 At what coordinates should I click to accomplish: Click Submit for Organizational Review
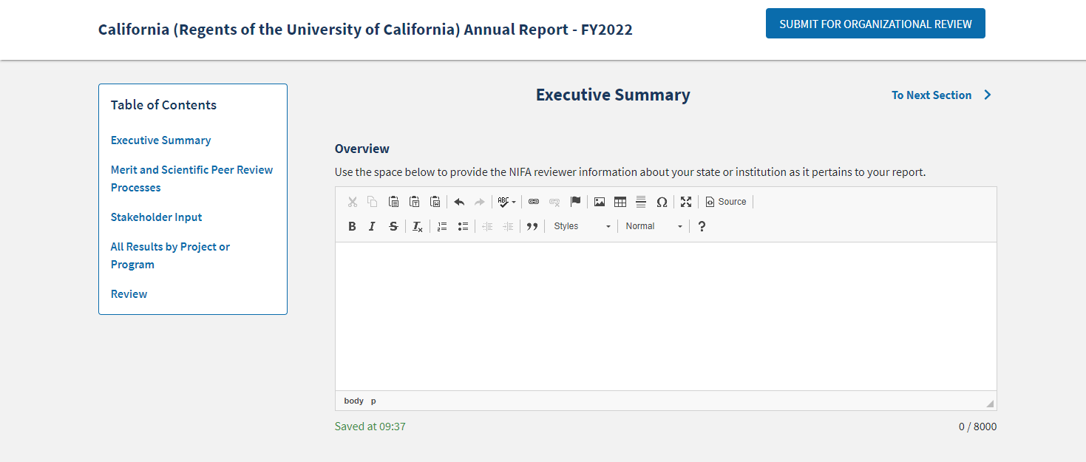(x=875, y=24)
